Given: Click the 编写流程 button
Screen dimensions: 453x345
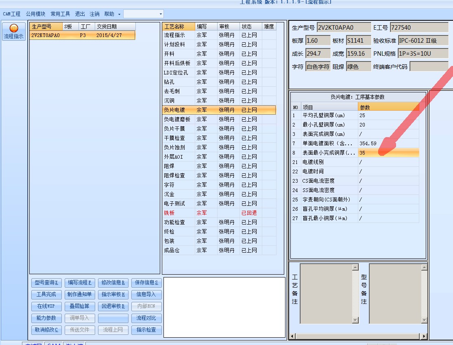Looking at the screenshot, I should click(x=80, y=283).
